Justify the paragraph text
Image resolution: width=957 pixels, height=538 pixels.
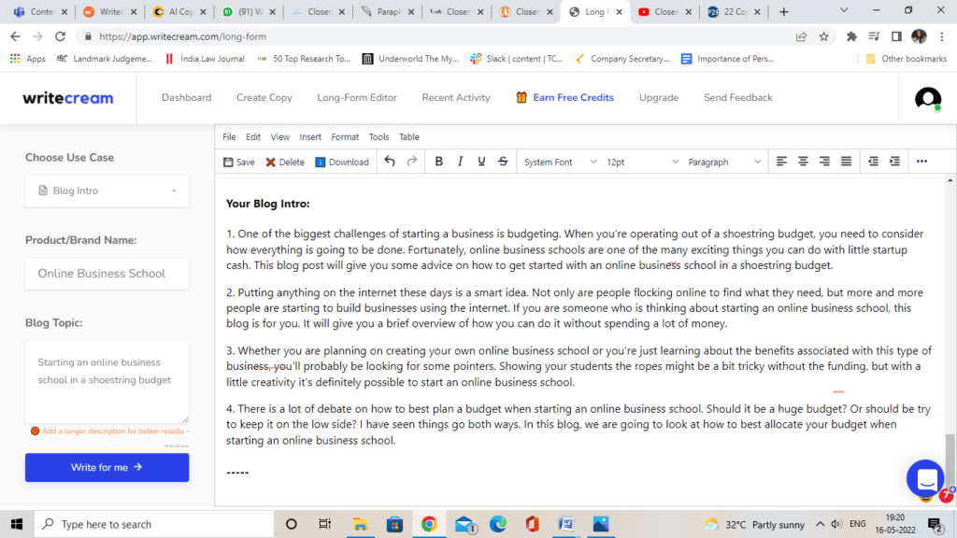click(846, 162)
